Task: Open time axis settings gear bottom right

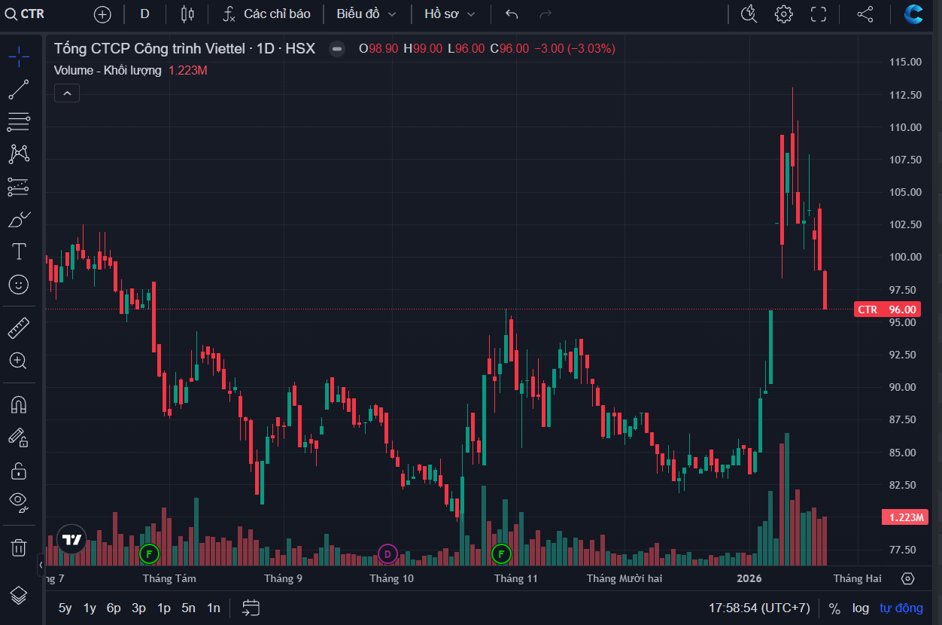Action: pos(907,578)
